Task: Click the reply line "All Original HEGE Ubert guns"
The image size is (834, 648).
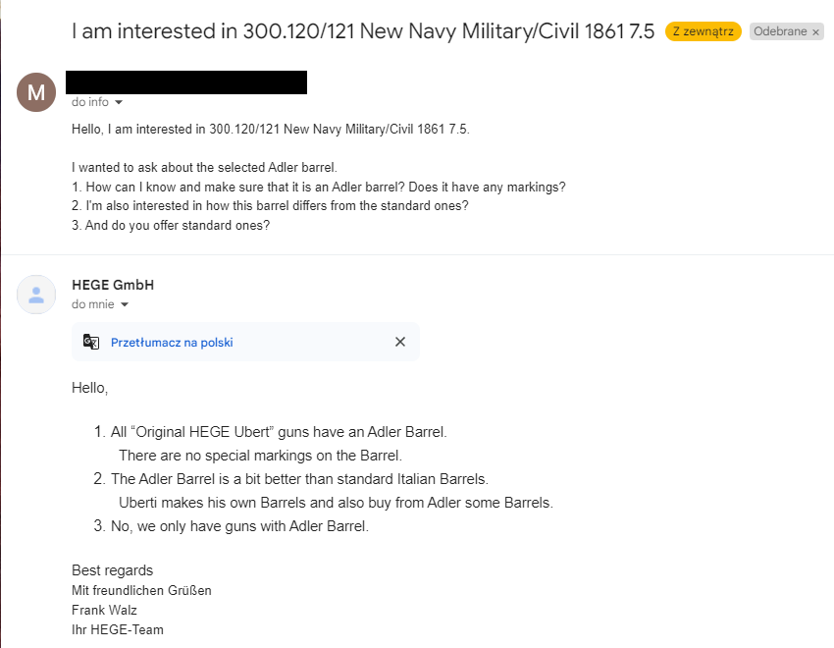Action: tap(279, 432)
